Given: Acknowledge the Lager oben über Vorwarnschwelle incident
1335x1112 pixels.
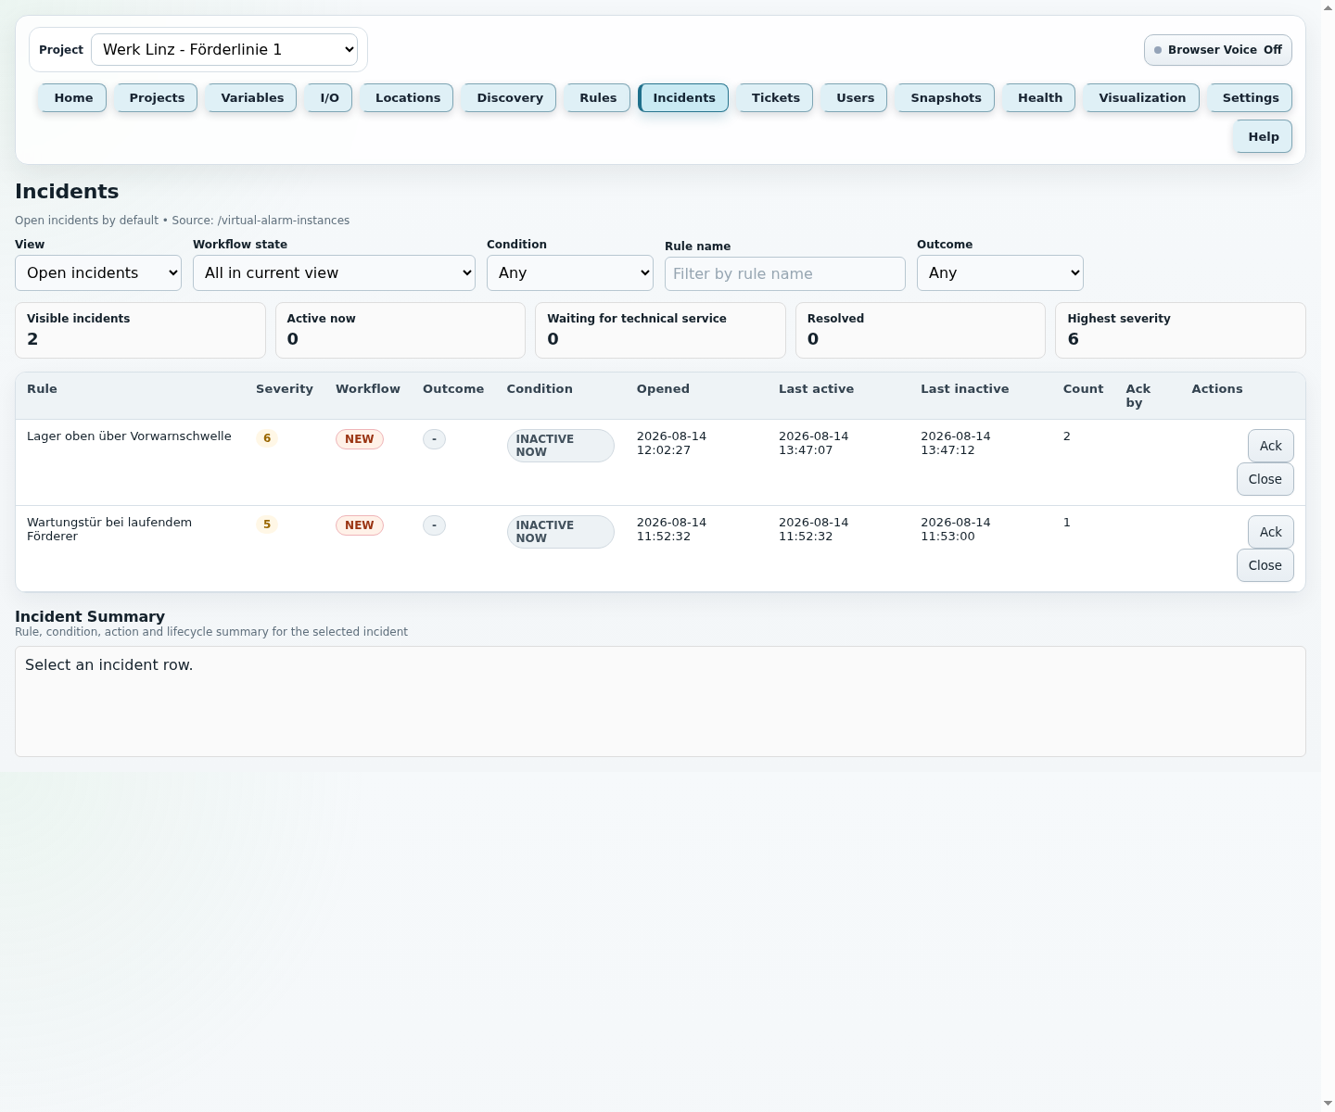Looking at the screenshot, I should click(1270, 446).
